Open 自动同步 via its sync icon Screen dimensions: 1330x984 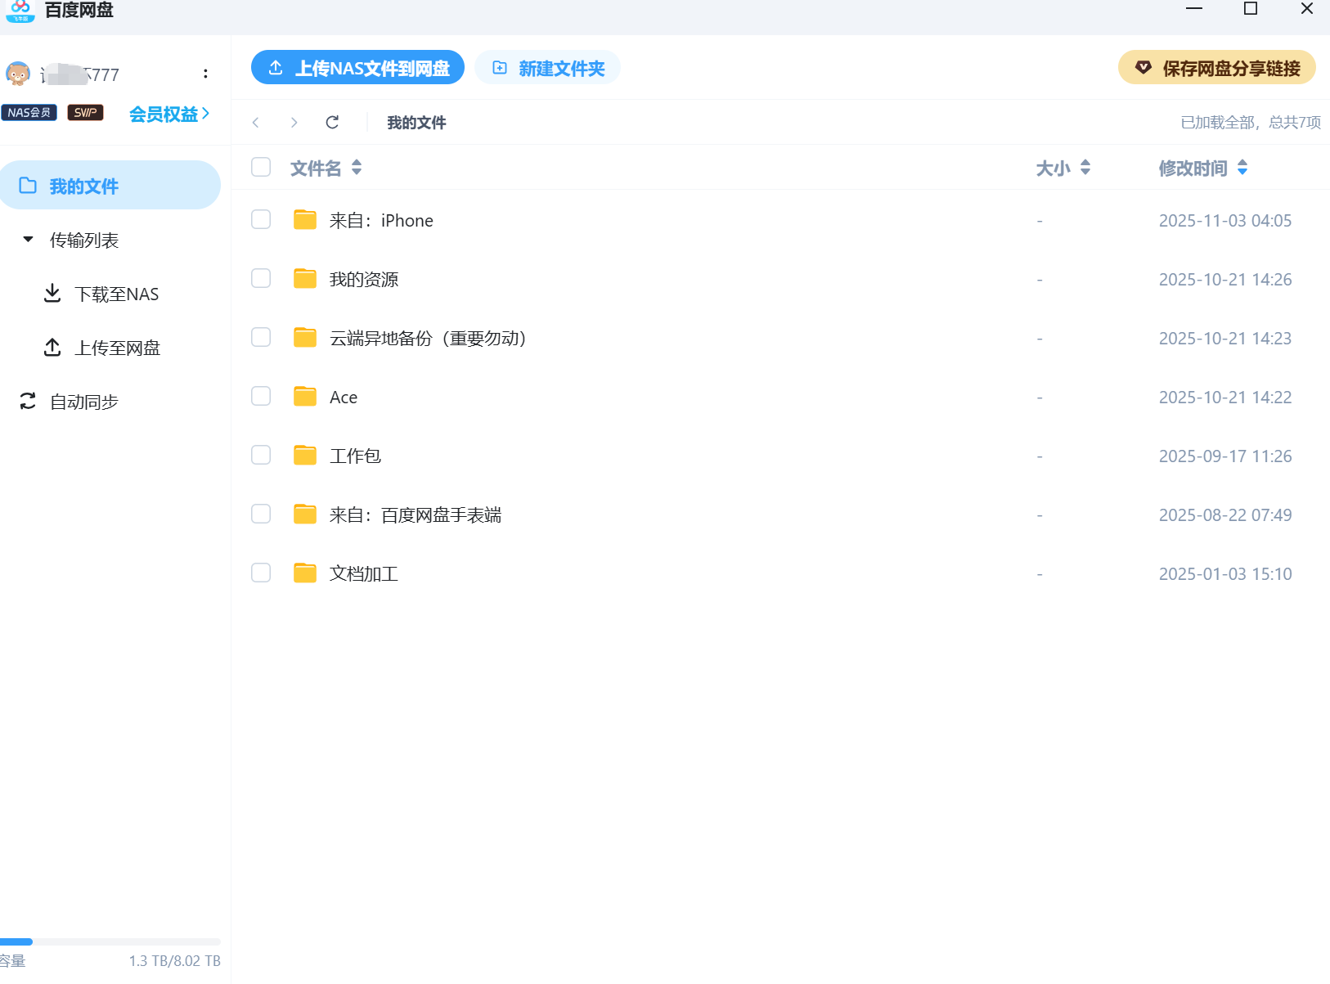(28, 401)
